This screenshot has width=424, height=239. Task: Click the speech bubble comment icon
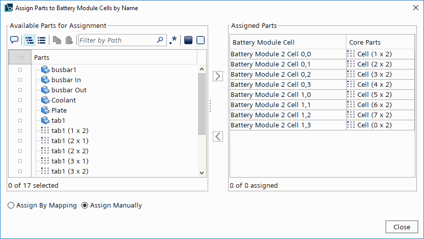tap(14, 40)
